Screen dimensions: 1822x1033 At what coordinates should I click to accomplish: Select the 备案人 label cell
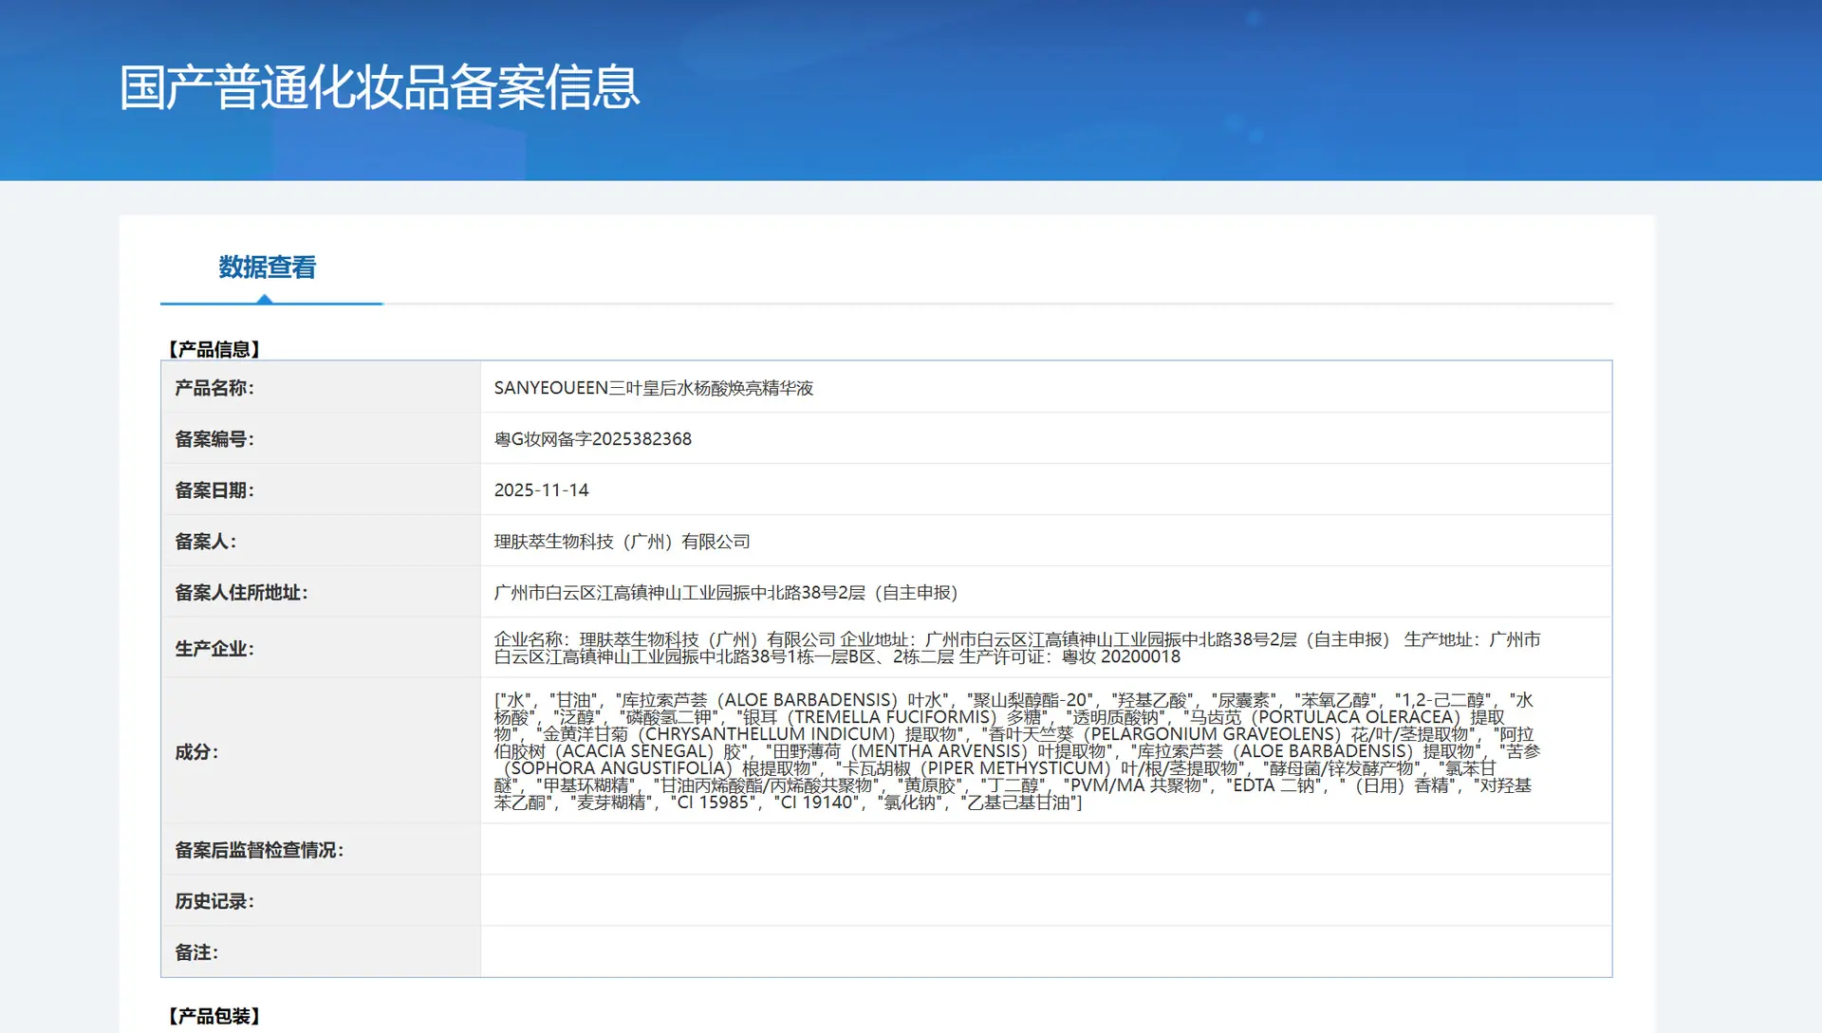pos(321,541)
